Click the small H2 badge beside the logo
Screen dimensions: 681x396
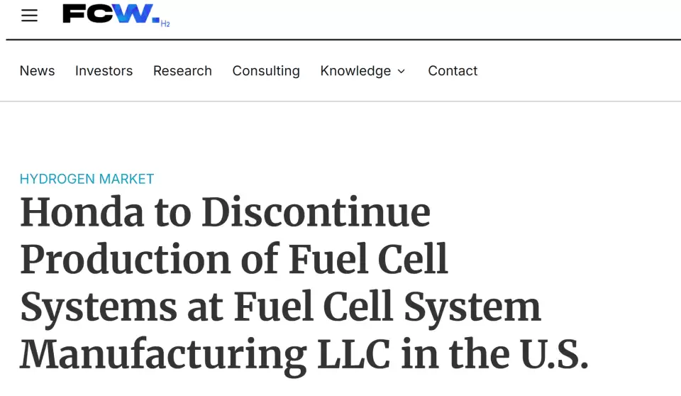click(165, 23)
